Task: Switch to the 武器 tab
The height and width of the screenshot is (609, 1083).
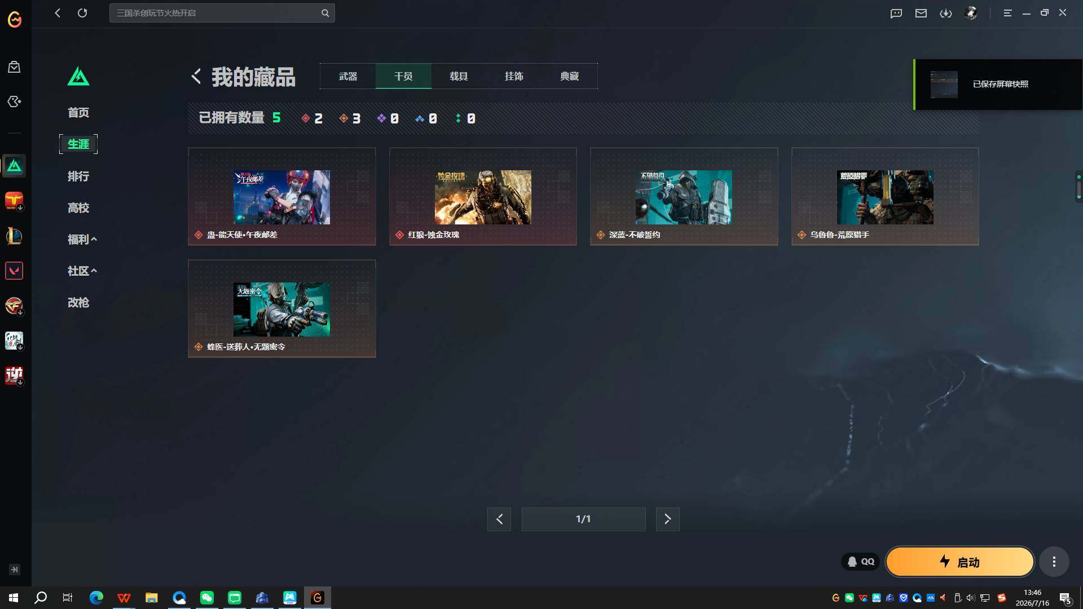Action: click(x=348, y=76)
